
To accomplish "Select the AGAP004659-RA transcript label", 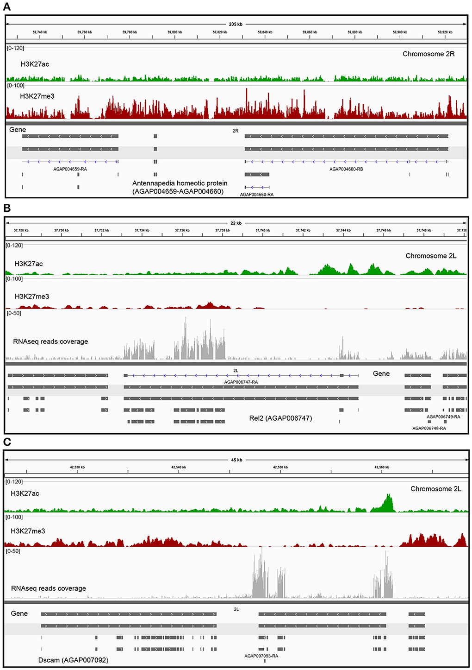I will click(x=70, y=169).
